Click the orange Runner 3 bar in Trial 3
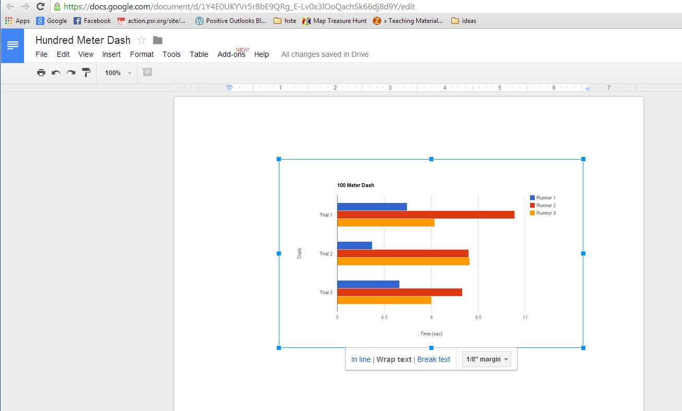 [x=384, y=300]
